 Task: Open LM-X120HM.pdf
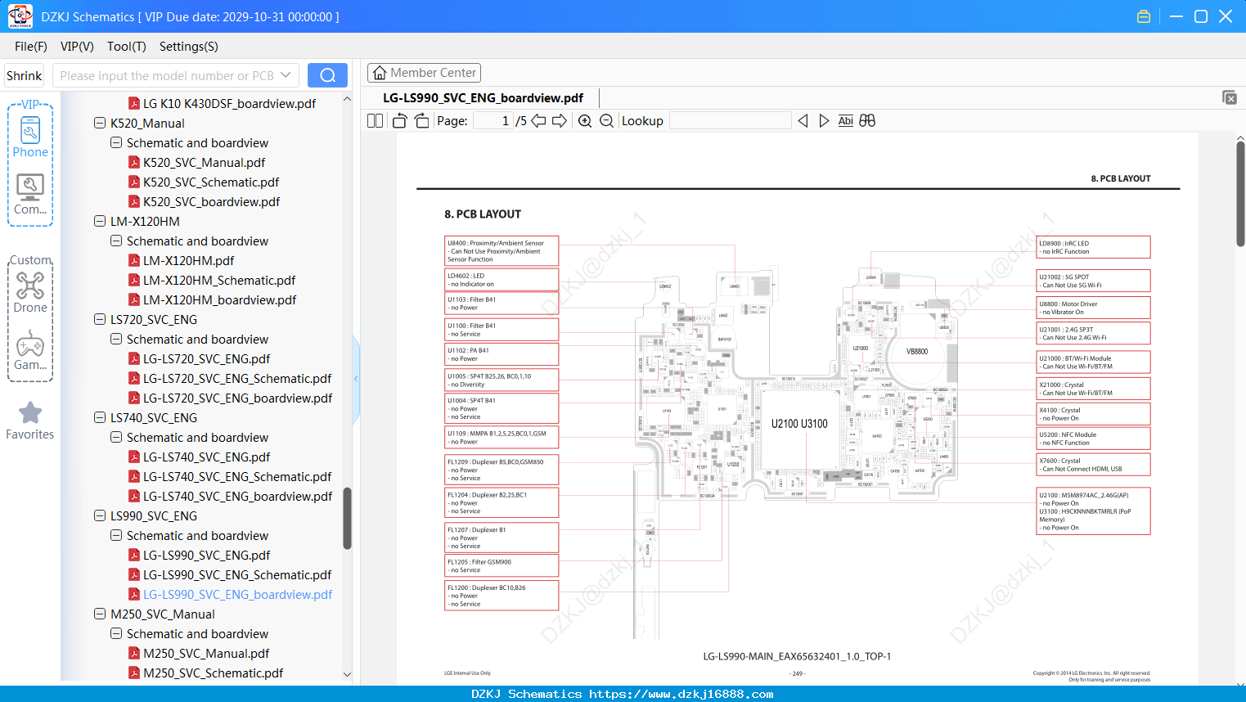[x=181, y=261]
